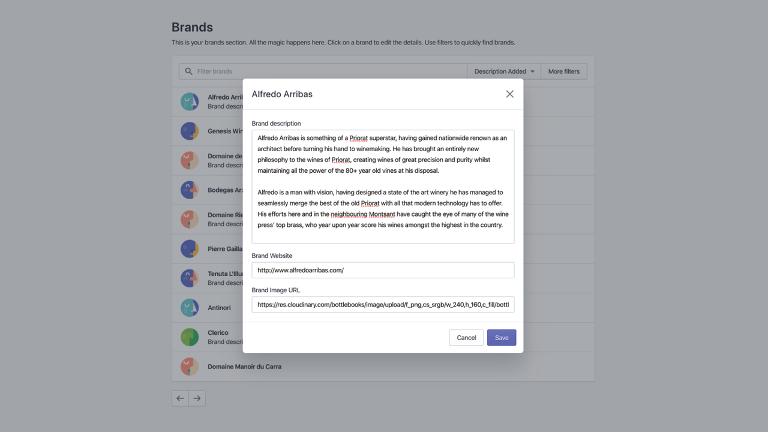Close the Alfredo Arribas dialog
This screenshot has height=432, width=768.
click(509, 94)
